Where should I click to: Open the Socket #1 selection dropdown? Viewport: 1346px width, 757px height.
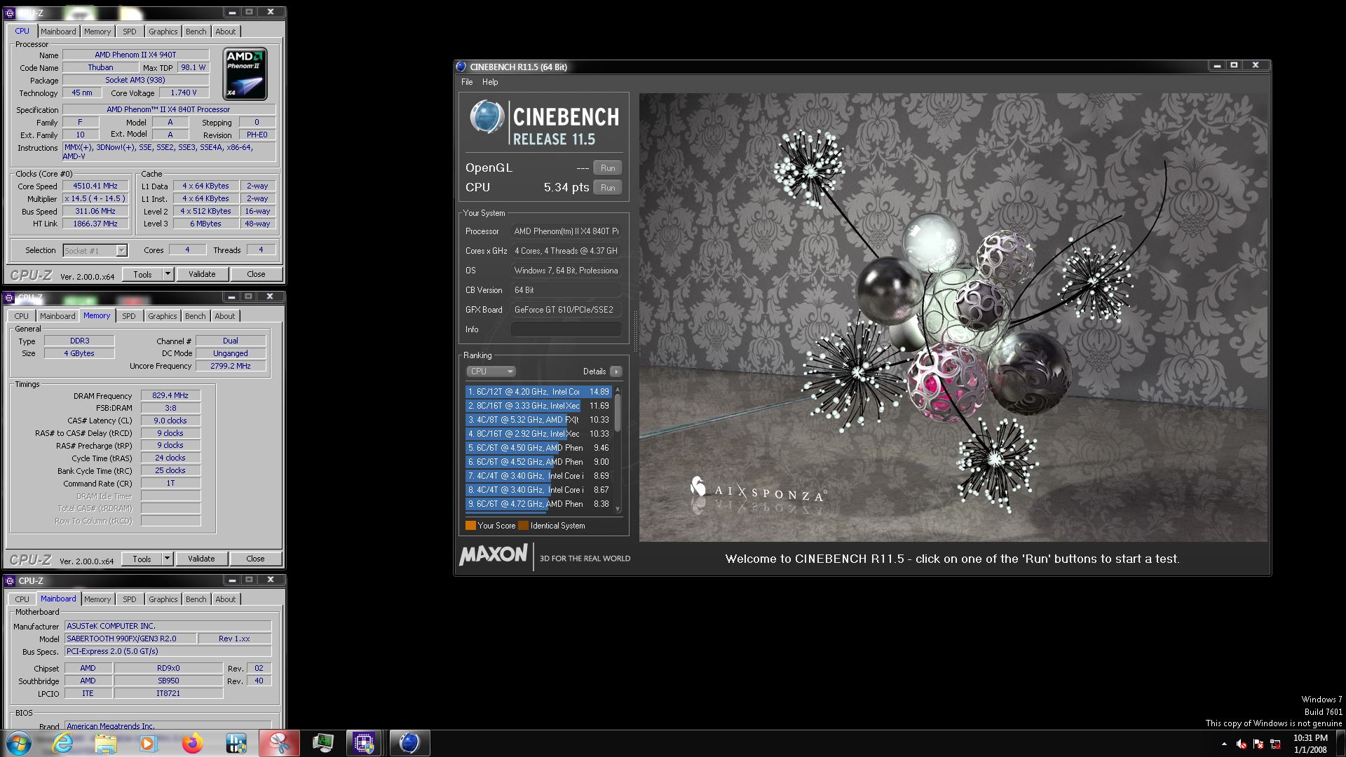point(95,250)
